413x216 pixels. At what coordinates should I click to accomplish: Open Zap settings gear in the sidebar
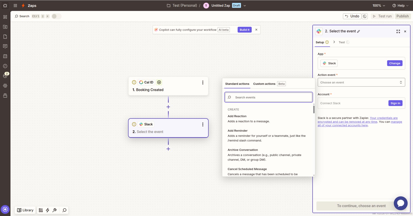[x=5, y=86]
